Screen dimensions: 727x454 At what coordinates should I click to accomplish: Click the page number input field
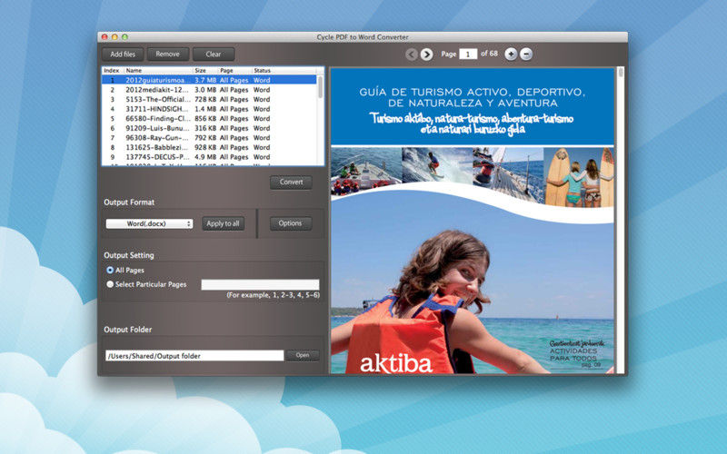[x=468, y=54]
